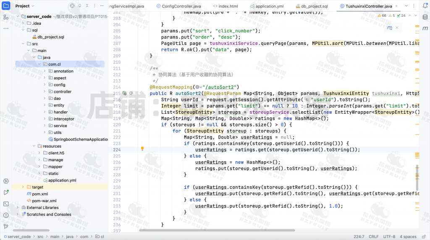Screen dimensions: 430x240
Task: Open the Notifications bell panel
Action: click(x=425, y=6)
